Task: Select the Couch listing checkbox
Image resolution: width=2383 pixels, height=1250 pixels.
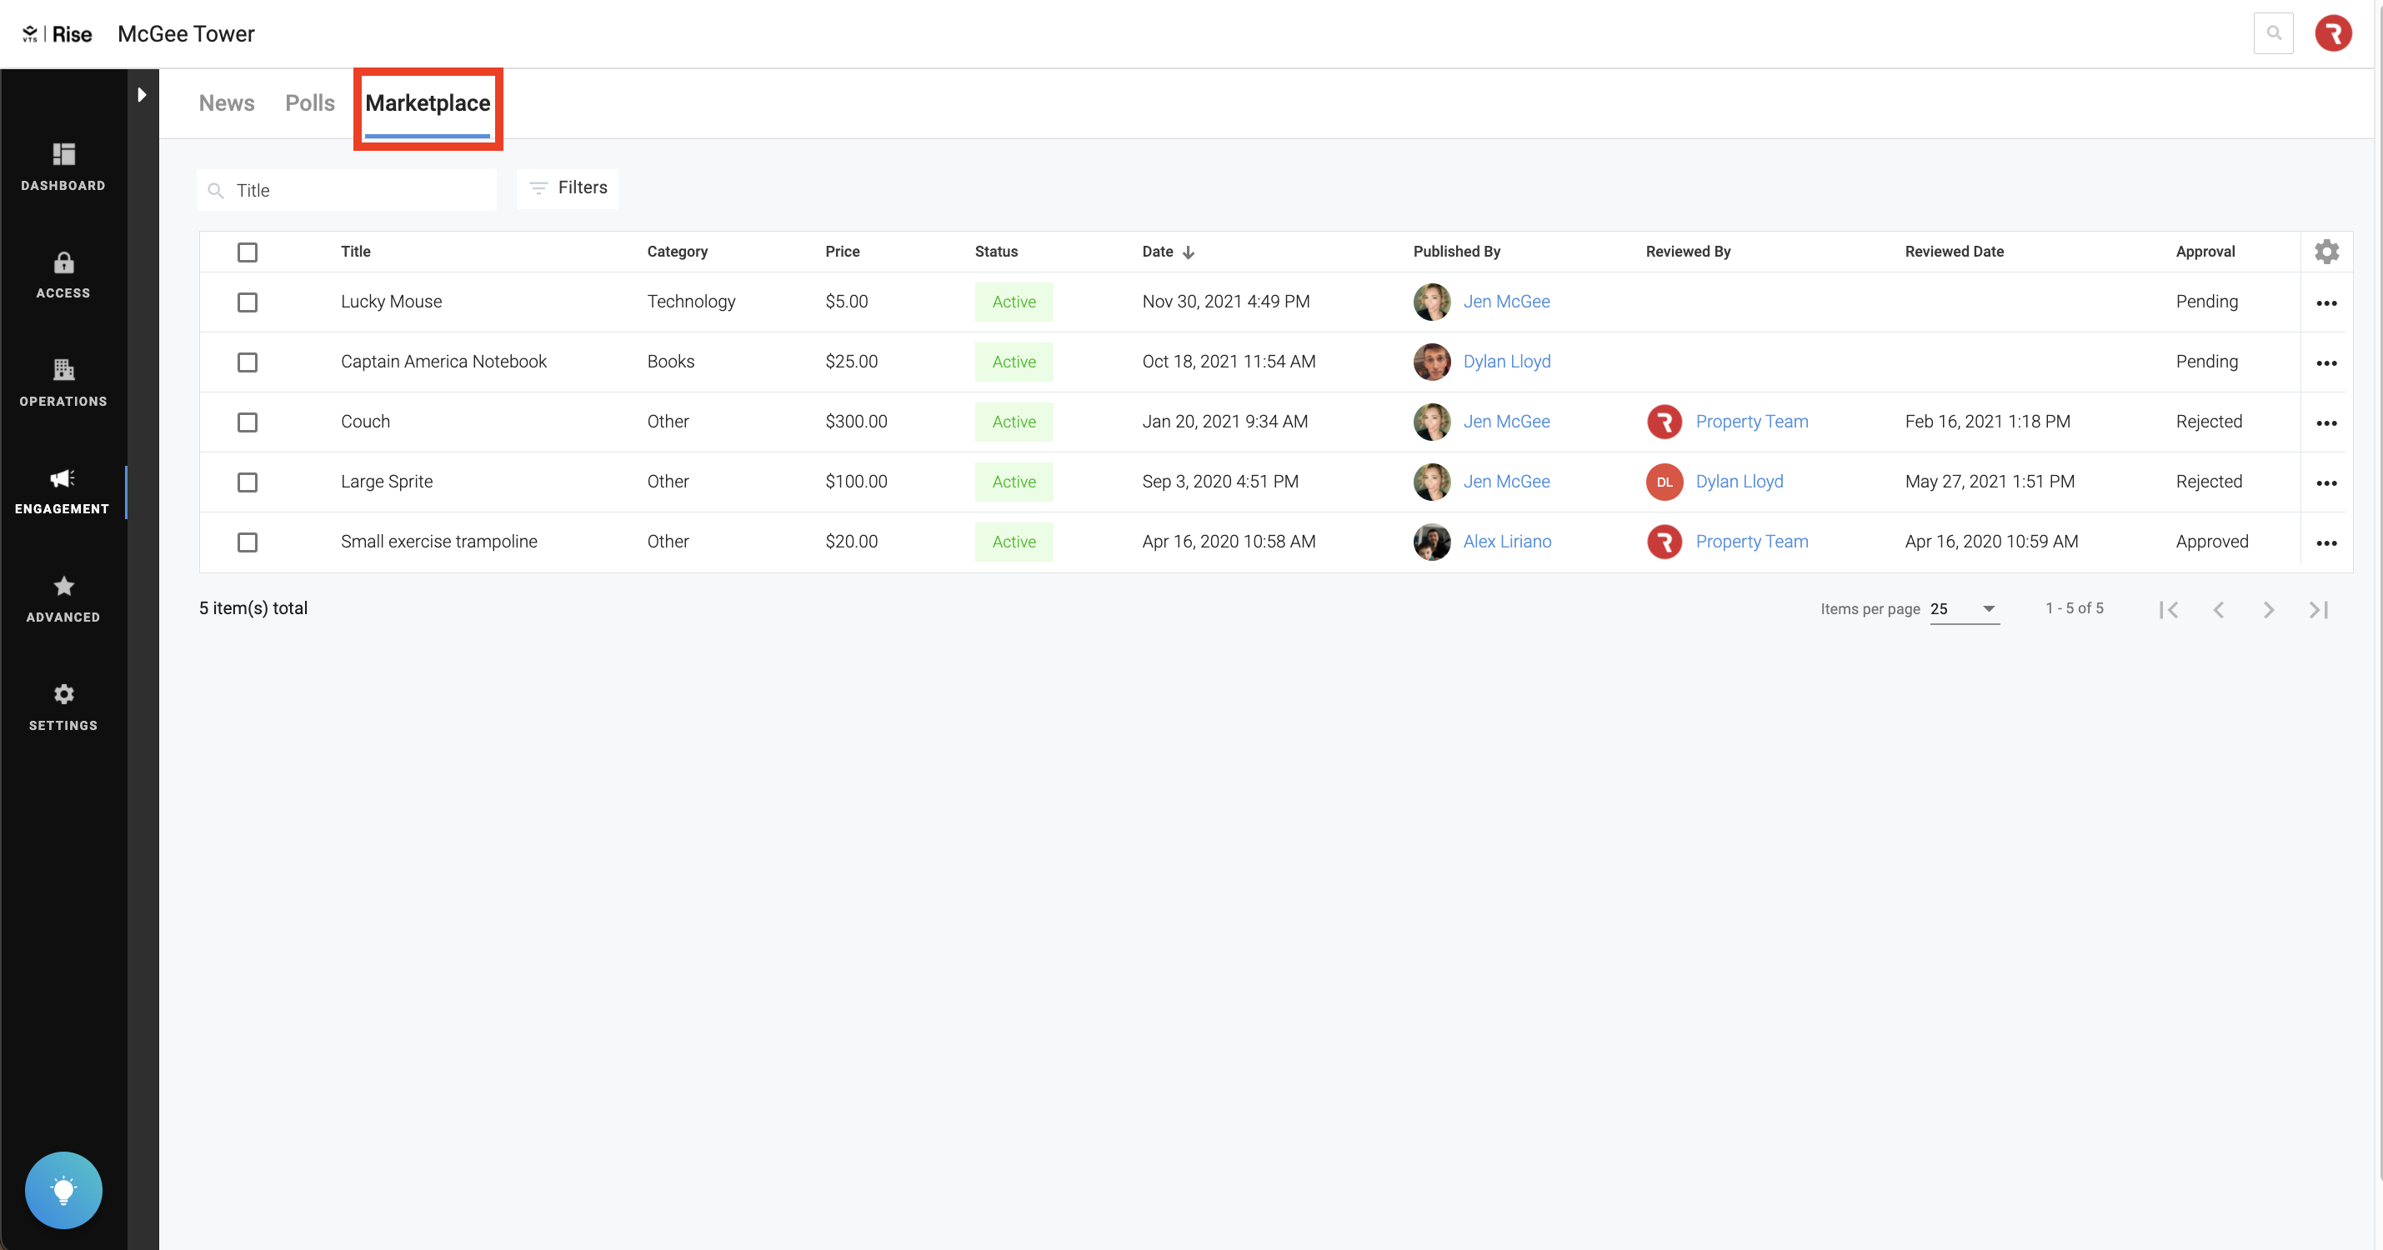Action: 247,422
